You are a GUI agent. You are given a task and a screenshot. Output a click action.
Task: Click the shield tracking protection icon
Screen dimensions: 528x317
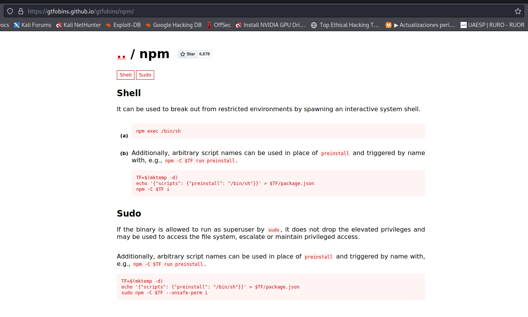click(x=10, y=11)
